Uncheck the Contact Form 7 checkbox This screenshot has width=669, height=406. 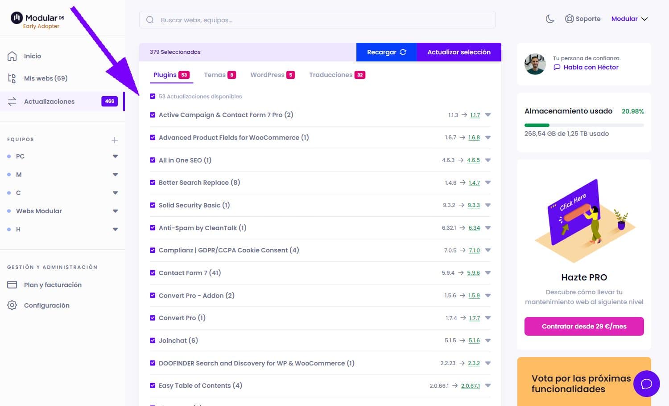153,273
